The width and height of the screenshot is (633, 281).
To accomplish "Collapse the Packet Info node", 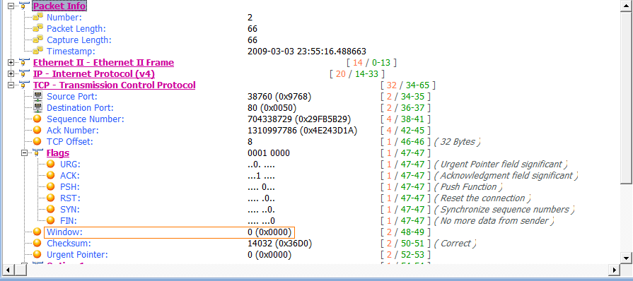I will tap(11, 6).
